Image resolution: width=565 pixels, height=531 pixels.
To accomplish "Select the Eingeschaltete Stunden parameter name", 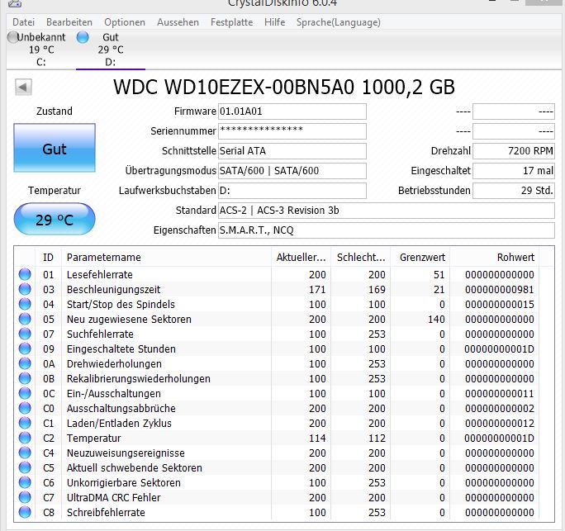I will click(121, 349).
